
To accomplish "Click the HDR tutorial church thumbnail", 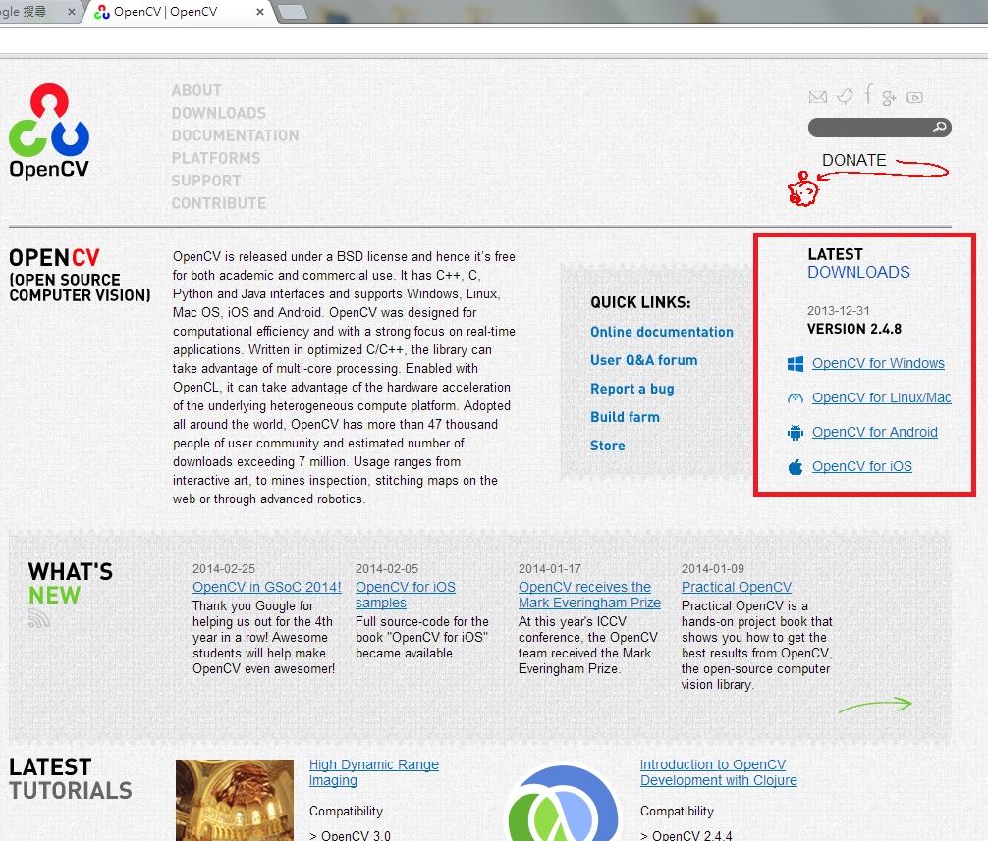I will 235,800.
